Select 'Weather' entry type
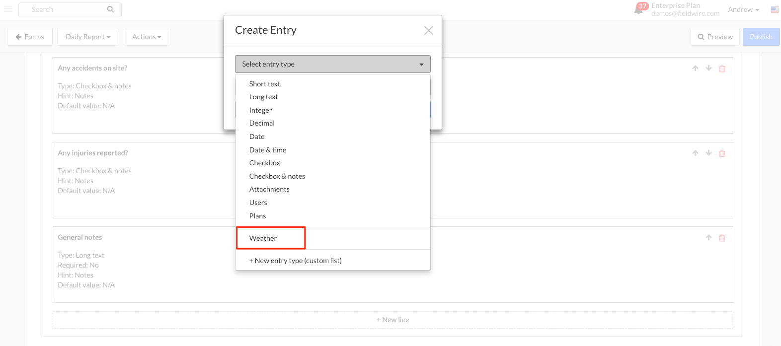Viewport: 781px width, 346px height. coord(263,238)
